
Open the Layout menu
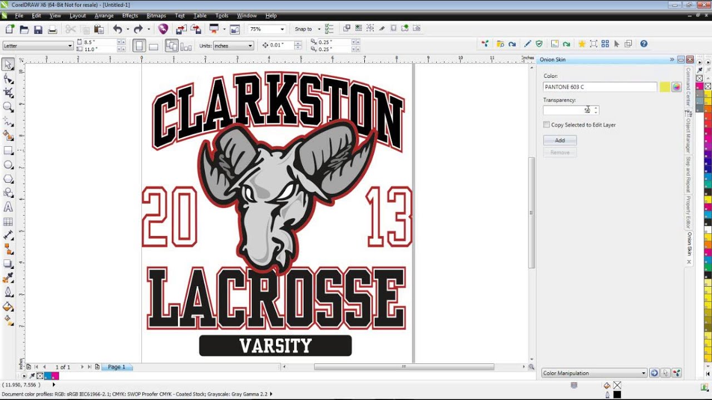tap(77, 16)
